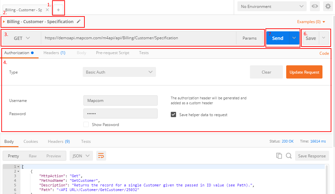The image size is (335, 194).
Task: Close the Billing - Customer tab
Action: pos(47,10)
